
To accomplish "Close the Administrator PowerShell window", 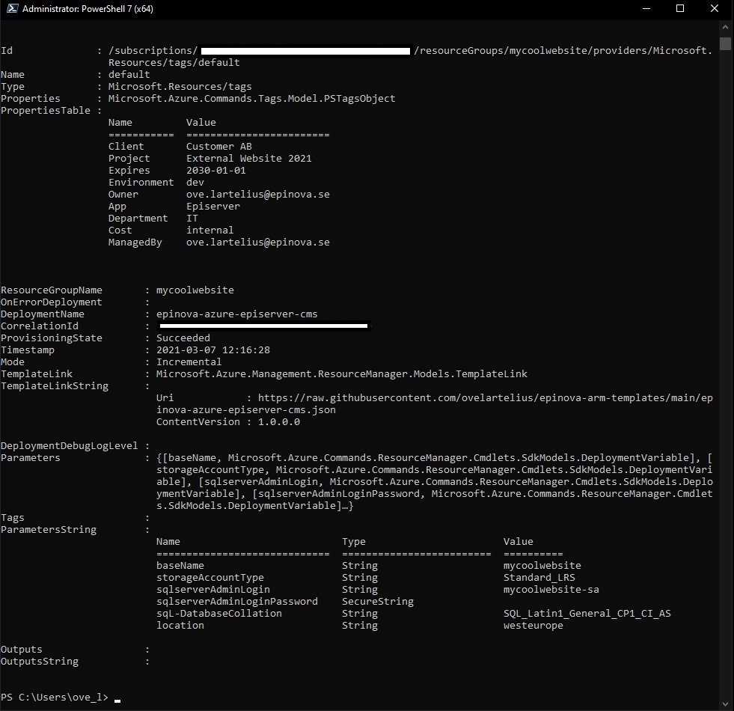I will pyautogui.click(x=715, y=9).
